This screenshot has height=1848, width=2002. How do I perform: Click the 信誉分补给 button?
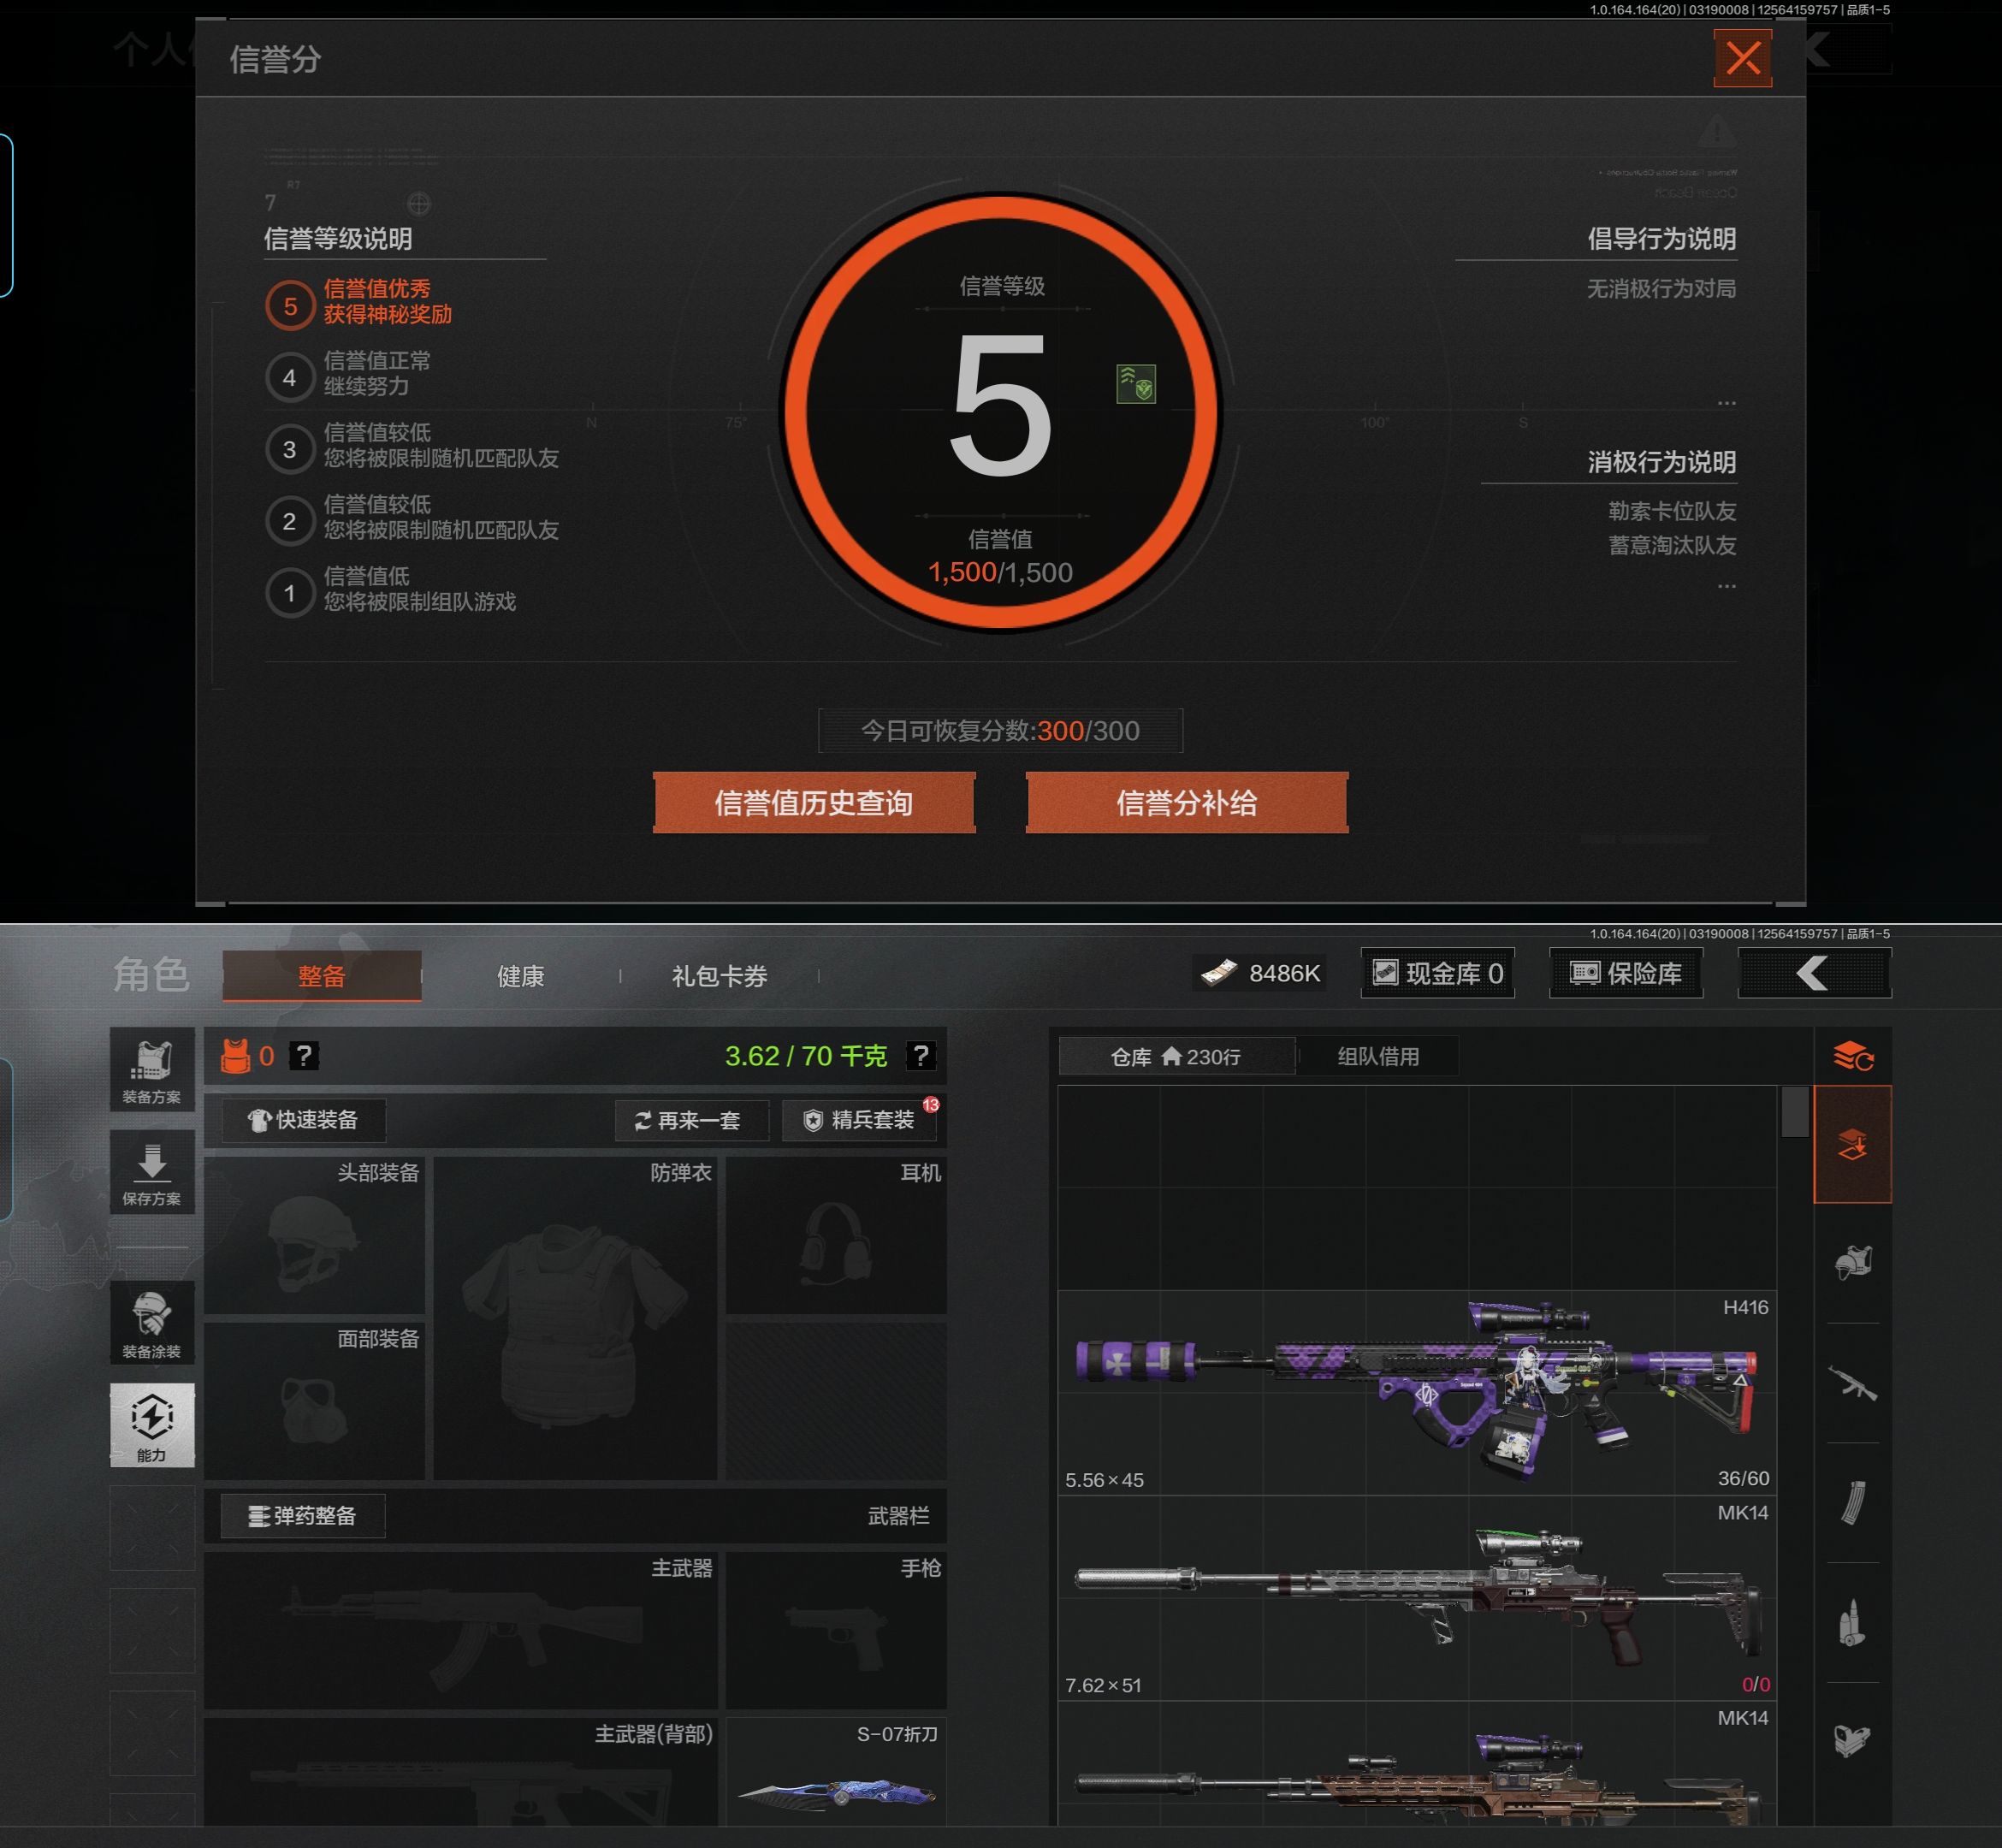pyautogui.click(x=1186, y=803)
